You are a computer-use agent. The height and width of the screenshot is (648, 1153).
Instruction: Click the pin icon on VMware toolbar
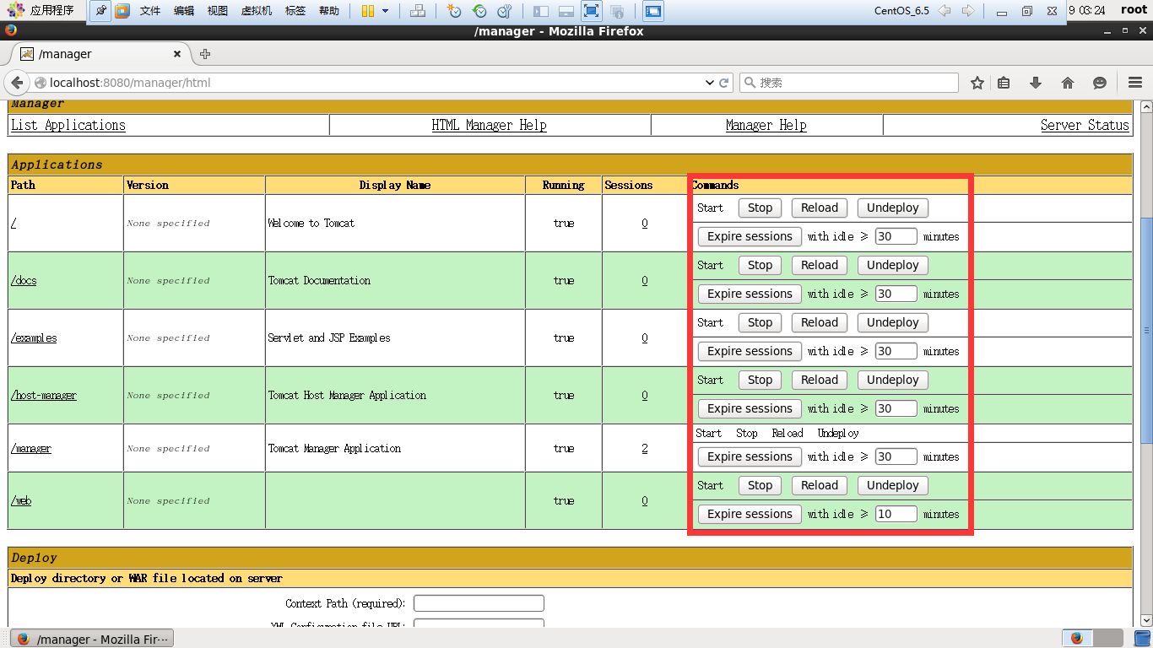100,11
